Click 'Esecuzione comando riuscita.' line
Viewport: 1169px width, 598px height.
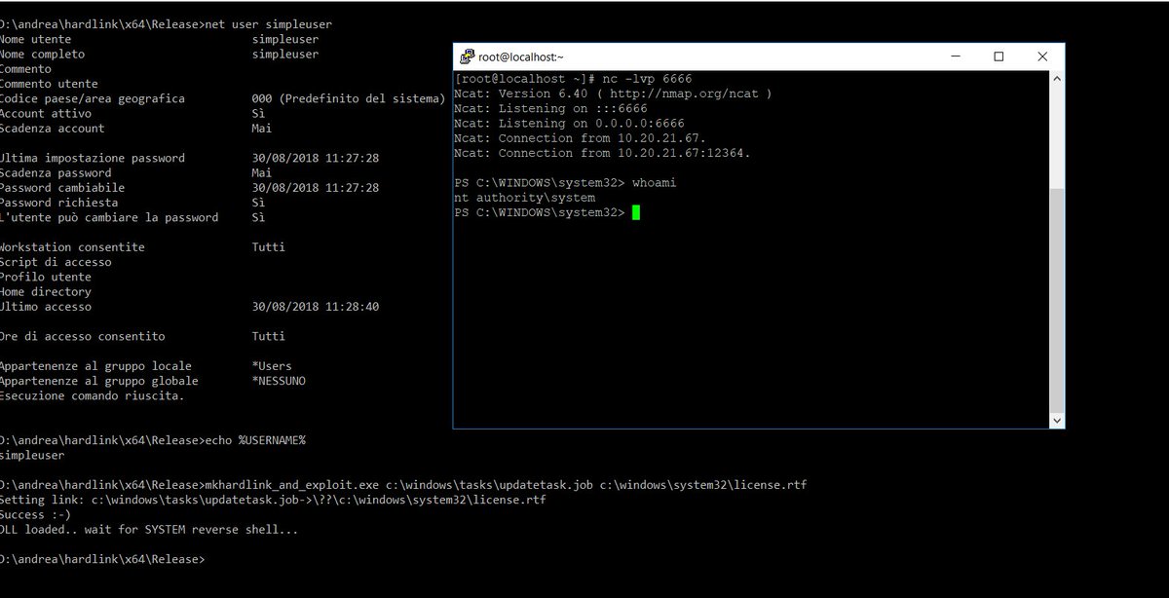[x=92, y=396]
